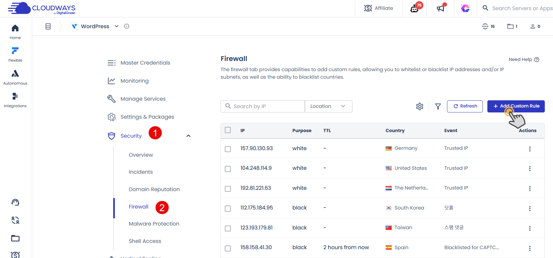Click Add Custom Rule button
This screenshot has height=258, width=553.
pyautogui.click(x=516, y=106)
